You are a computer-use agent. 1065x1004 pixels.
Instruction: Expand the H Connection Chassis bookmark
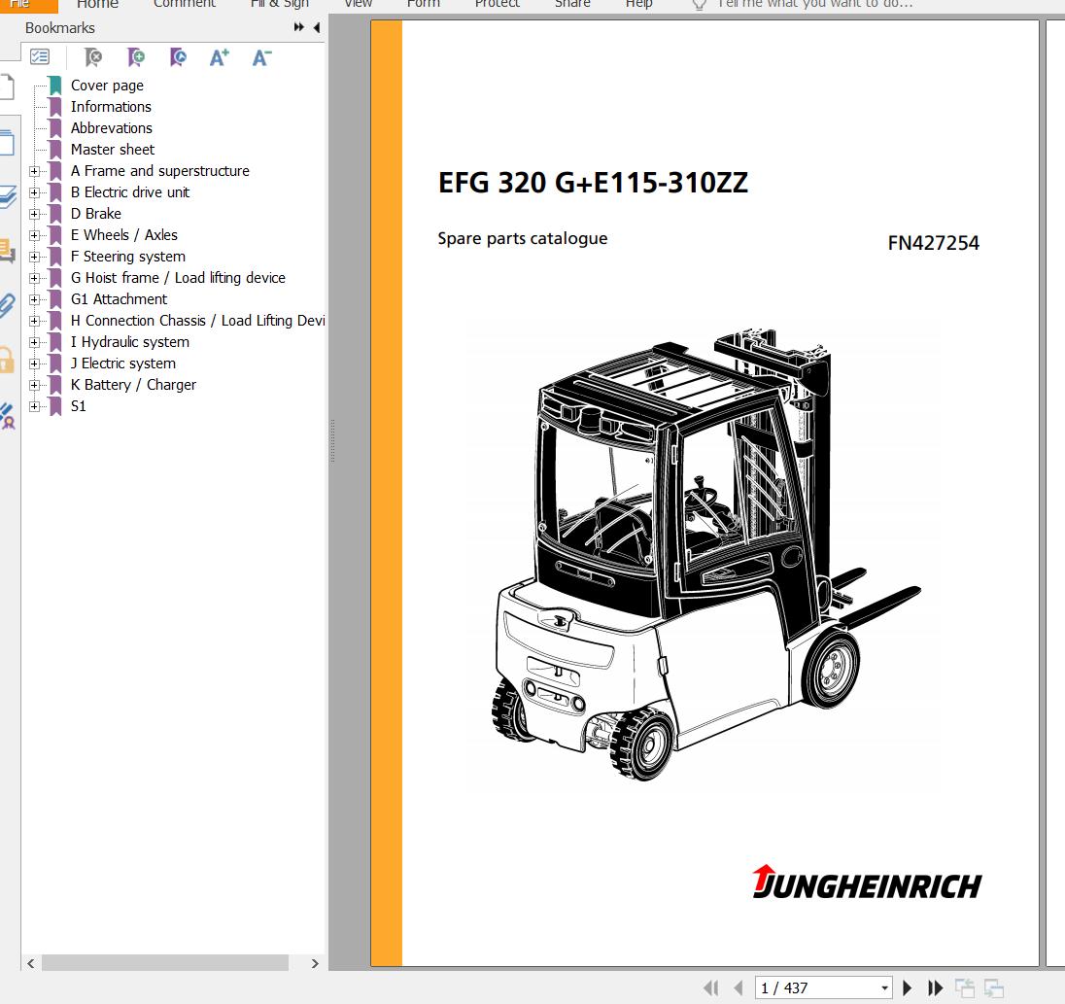point(34,322)
